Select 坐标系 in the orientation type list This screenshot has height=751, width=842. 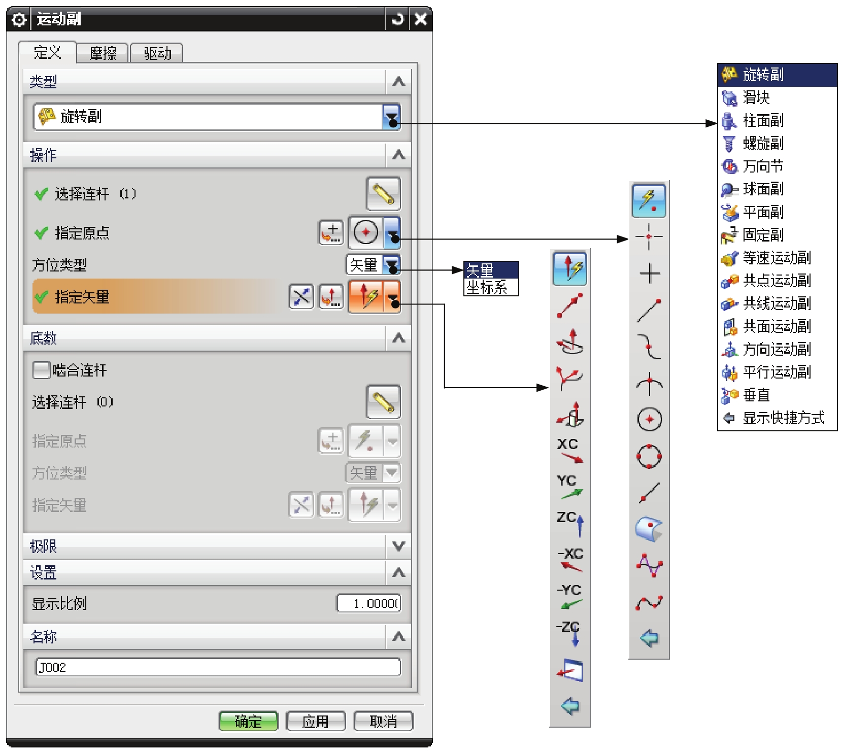pos(491,287)
